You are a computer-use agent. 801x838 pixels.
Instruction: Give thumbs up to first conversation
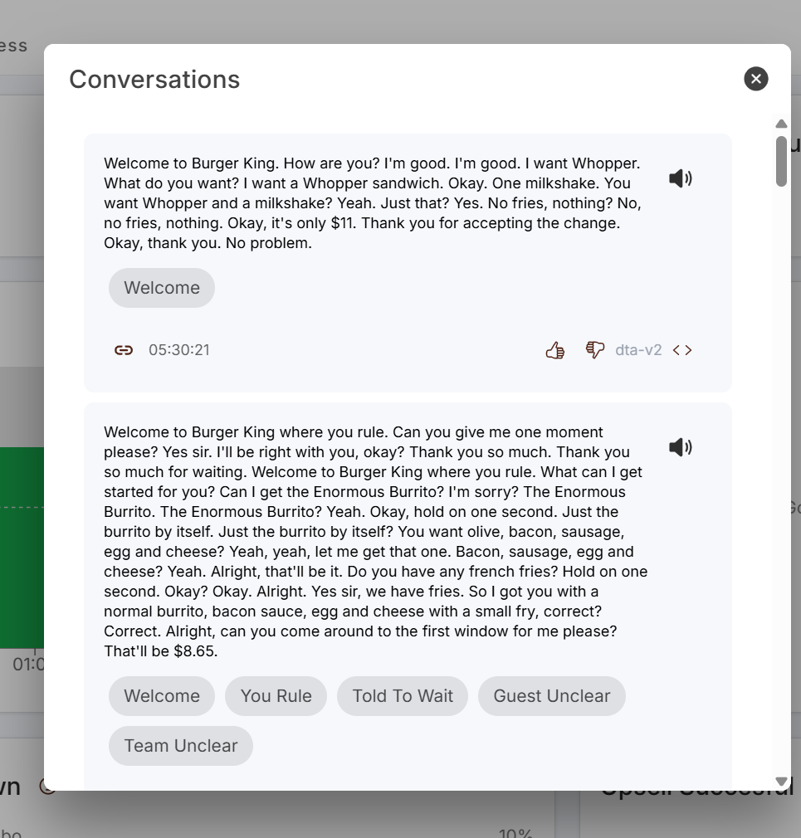555,350
